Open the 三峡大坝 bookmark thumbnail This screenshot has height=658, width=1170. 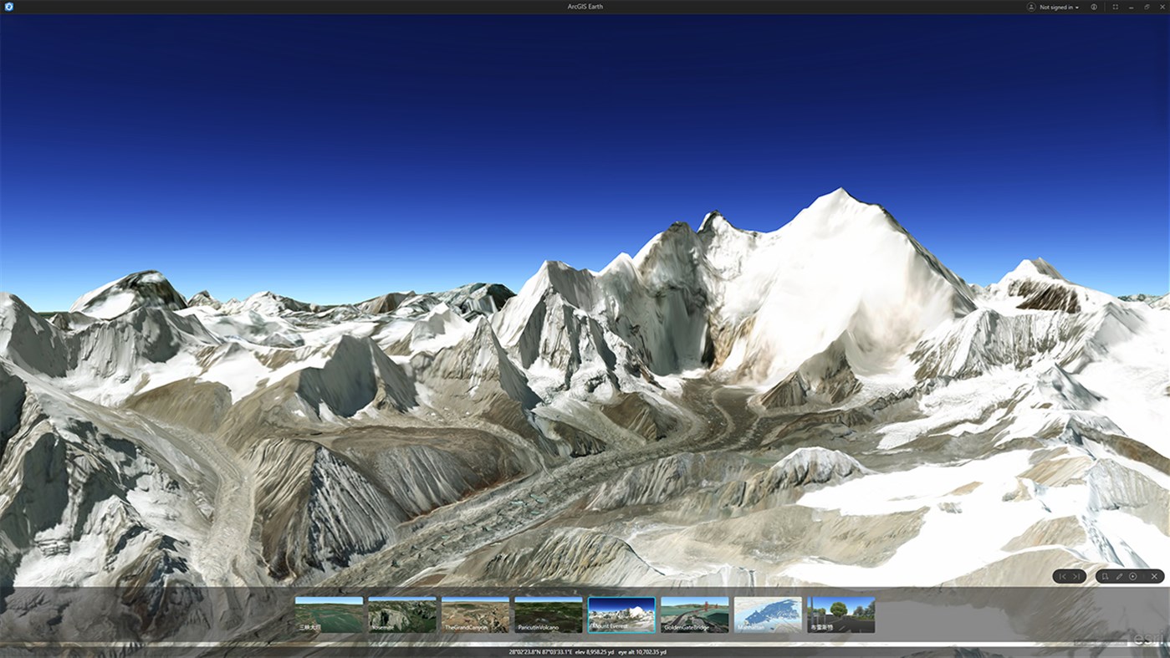click(x=328, y=614)
